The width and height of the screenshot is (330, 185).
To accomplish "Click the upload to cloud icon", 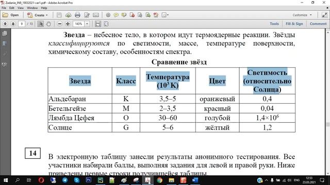I will coord(68,15).
